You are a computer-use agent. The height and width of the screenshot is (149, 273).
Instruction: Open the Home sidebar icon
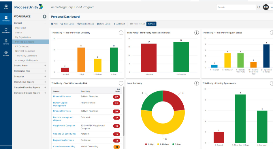[6, 7]
